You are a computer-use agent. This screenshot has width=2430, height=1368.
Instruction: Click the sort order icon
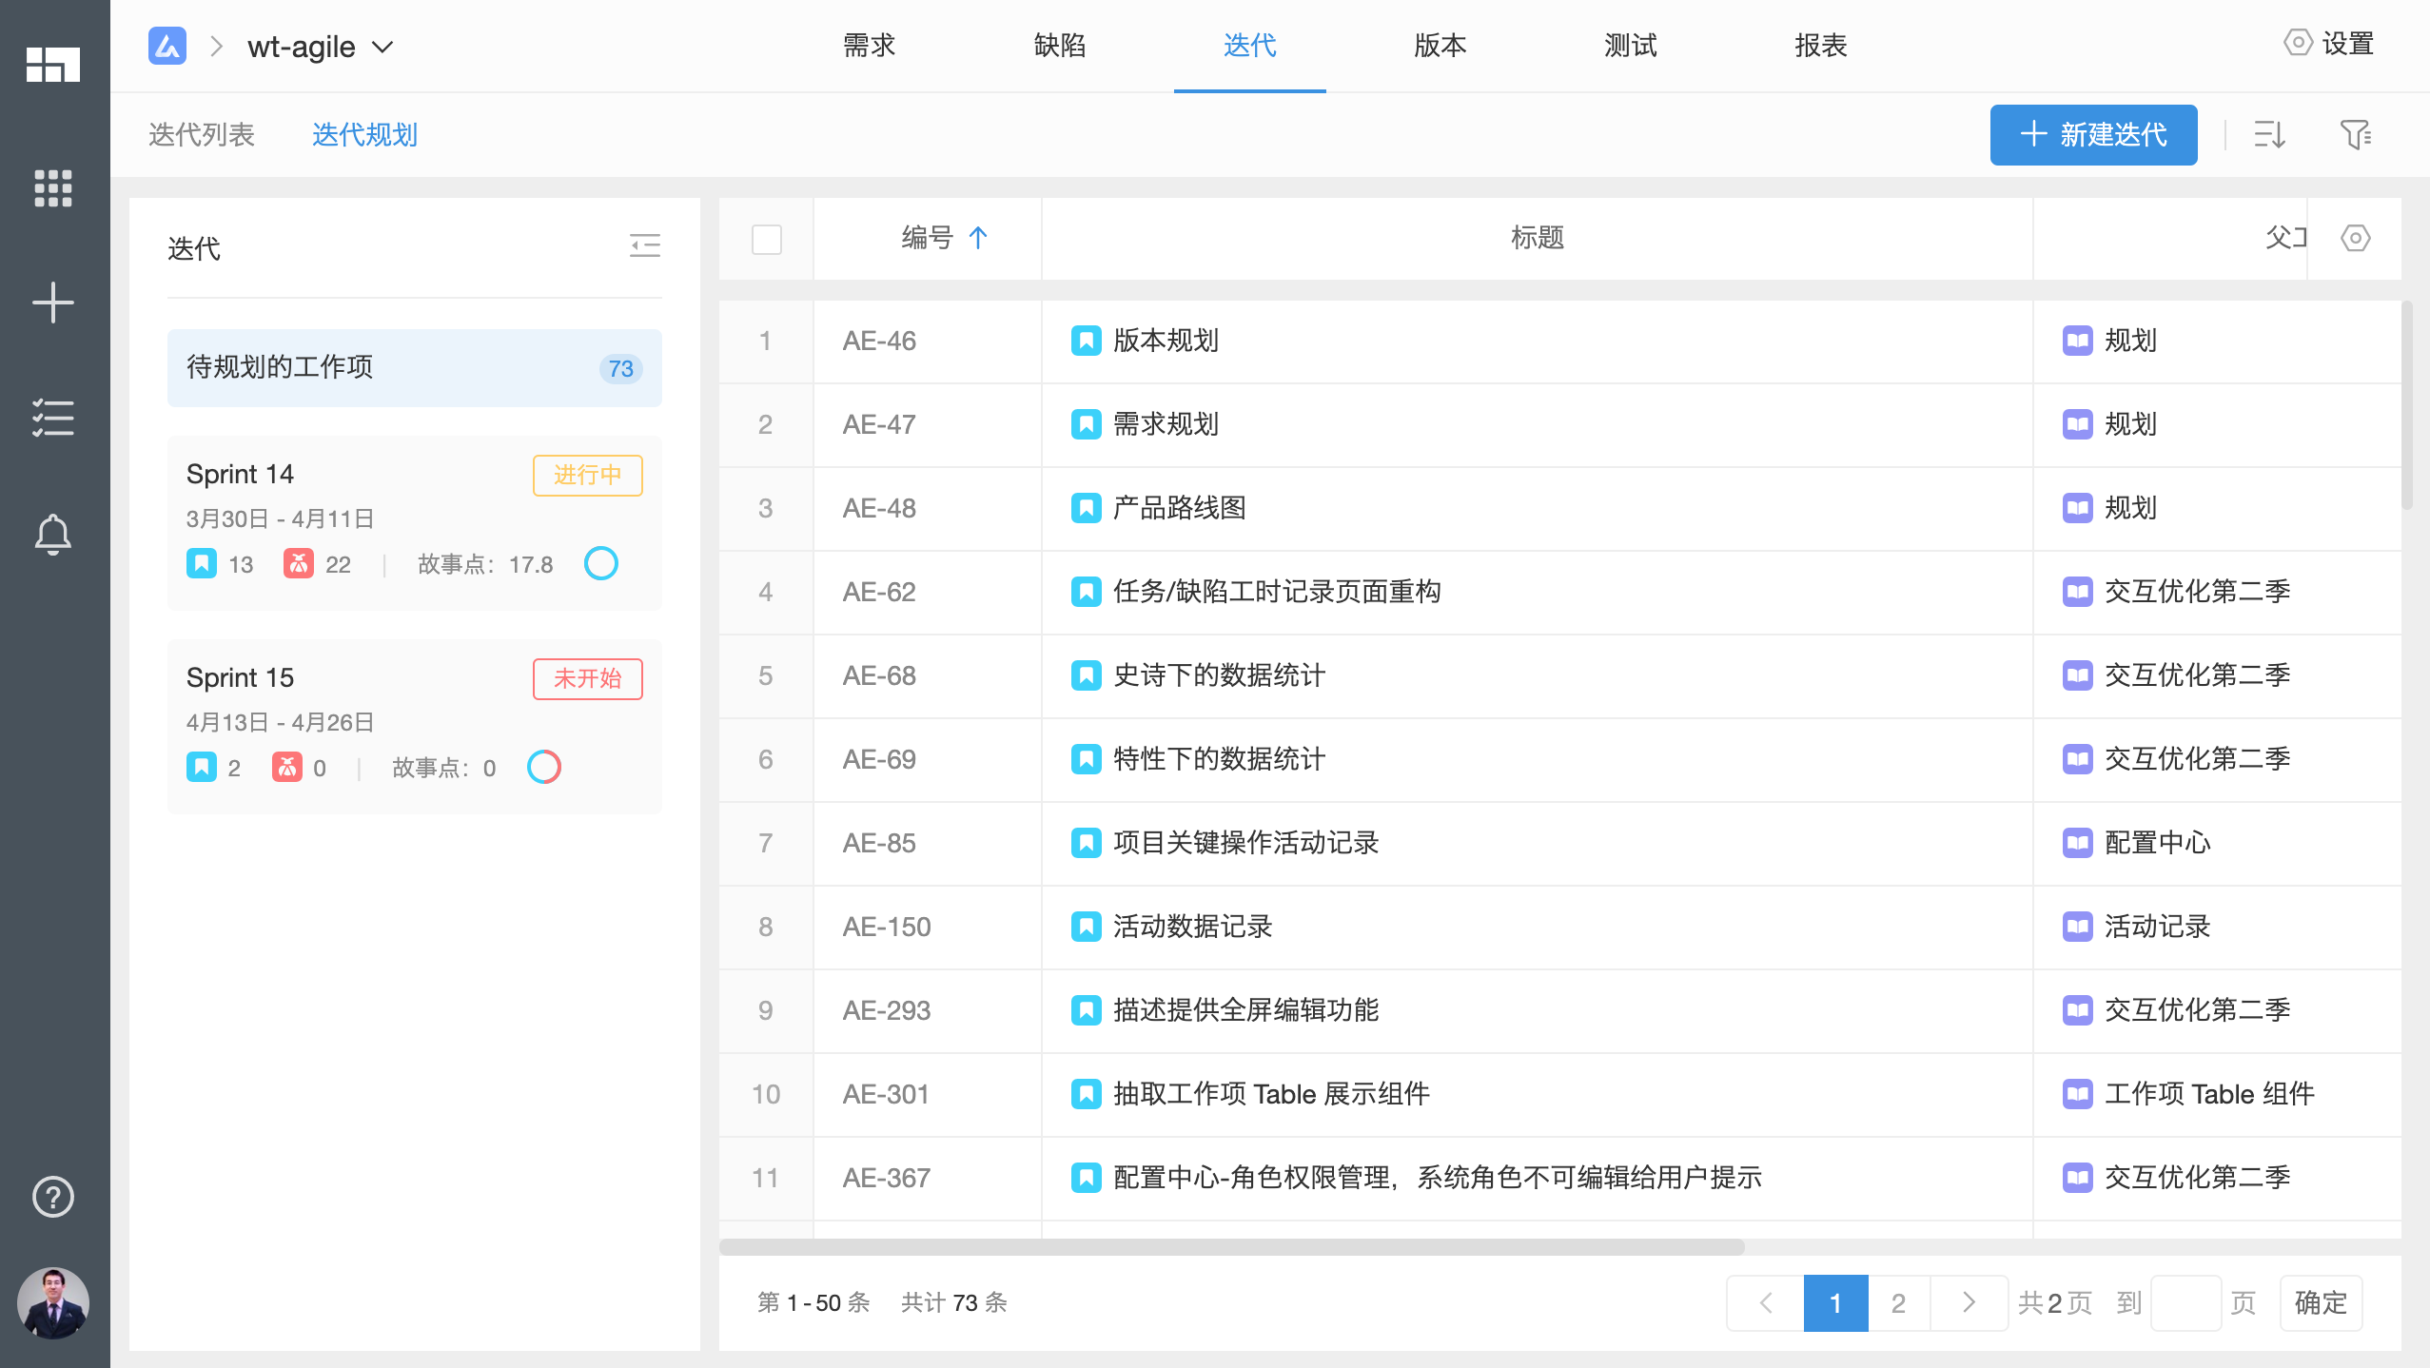click(2269, 135)
